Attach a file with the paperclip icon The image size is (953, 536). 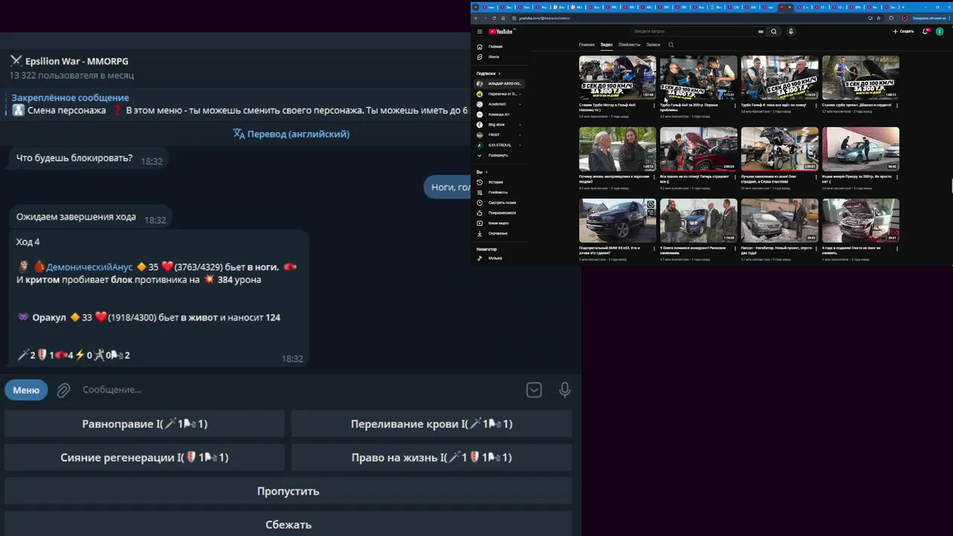(64, 390)
